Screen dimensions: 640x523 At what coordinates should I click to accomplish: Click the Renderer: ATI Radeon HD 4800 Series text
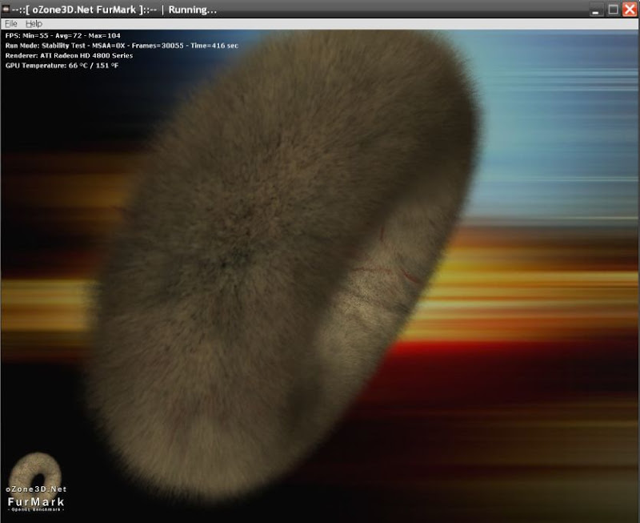(x=69, y=55)
